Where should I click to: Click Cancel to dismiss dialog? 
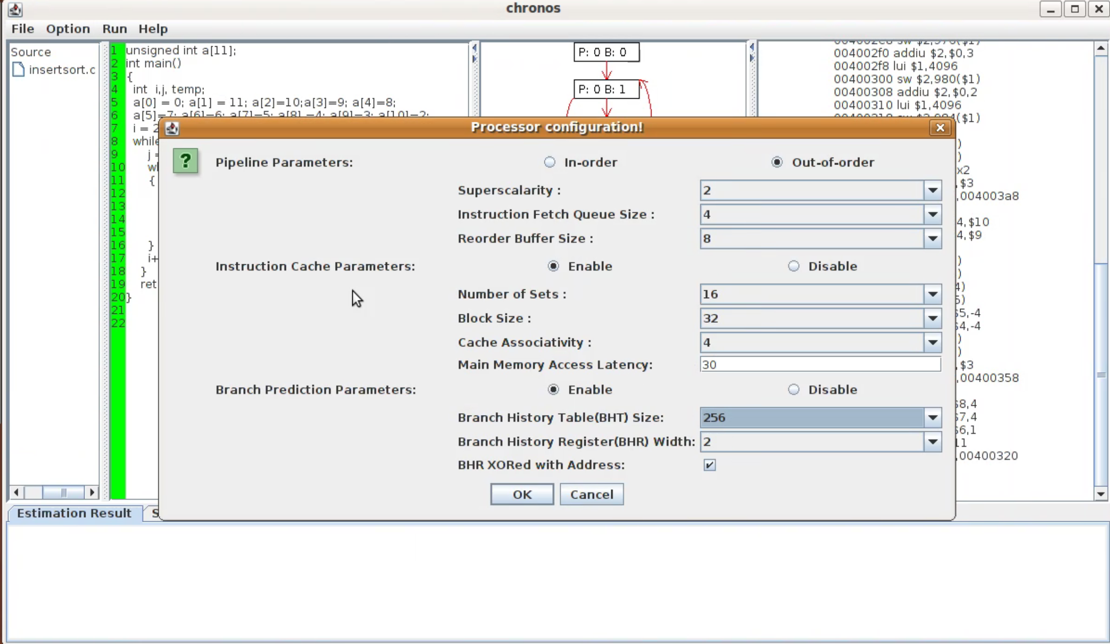[592, 495]
